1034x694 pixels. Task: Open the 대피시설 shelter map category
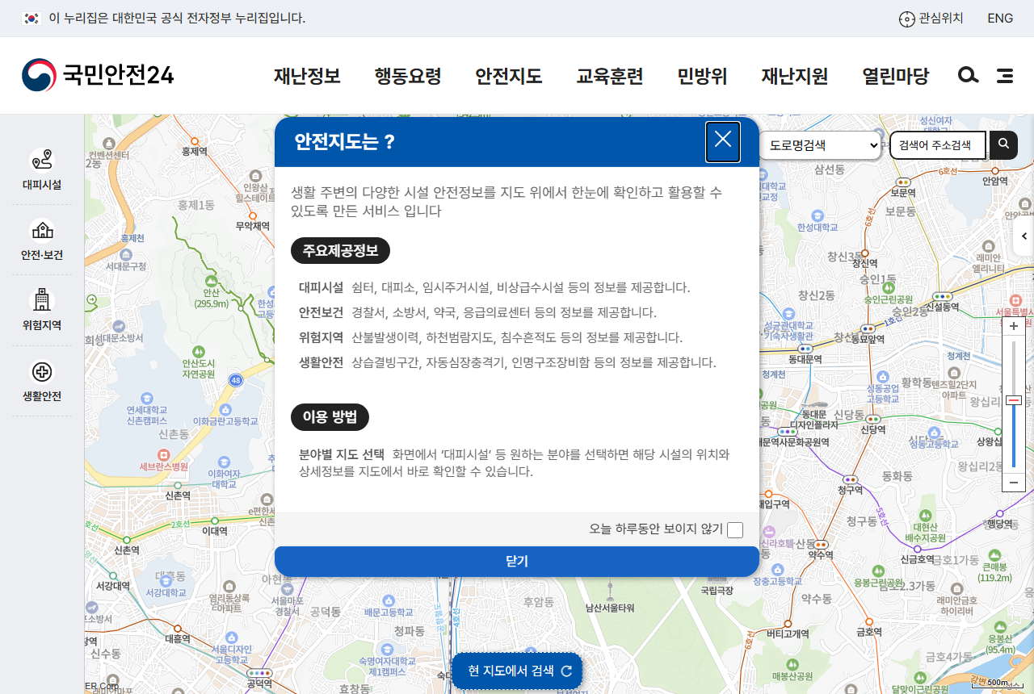click(x=42, y=169)
